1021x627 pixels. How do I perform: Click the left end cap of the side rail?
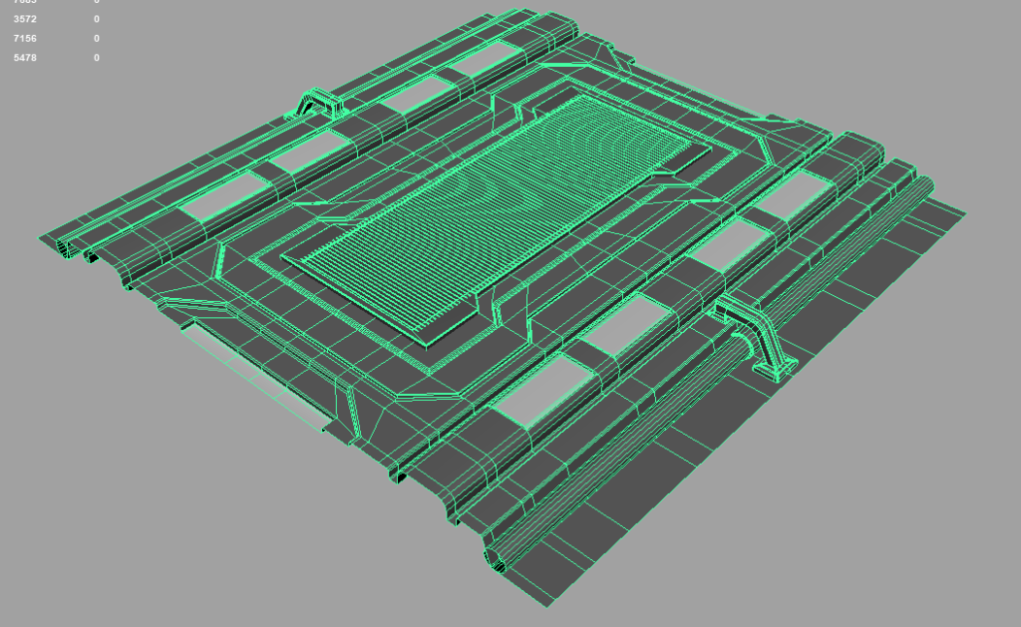62,245
